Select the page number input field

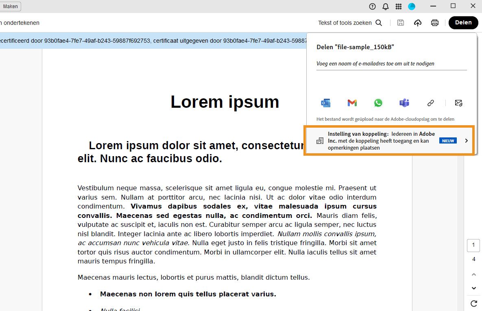pos(473,245)
